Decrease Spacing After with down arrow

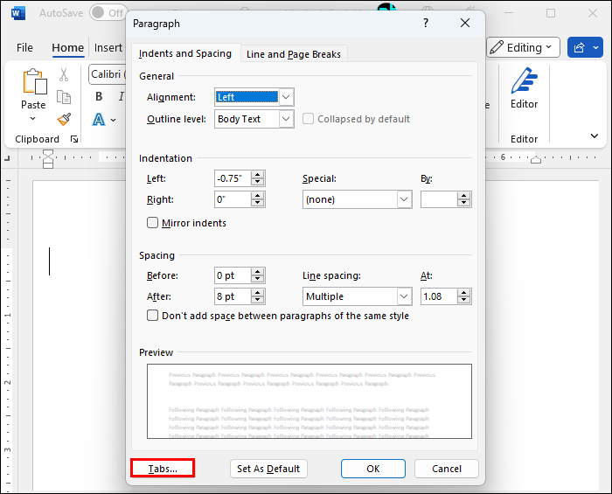point(257,300)
